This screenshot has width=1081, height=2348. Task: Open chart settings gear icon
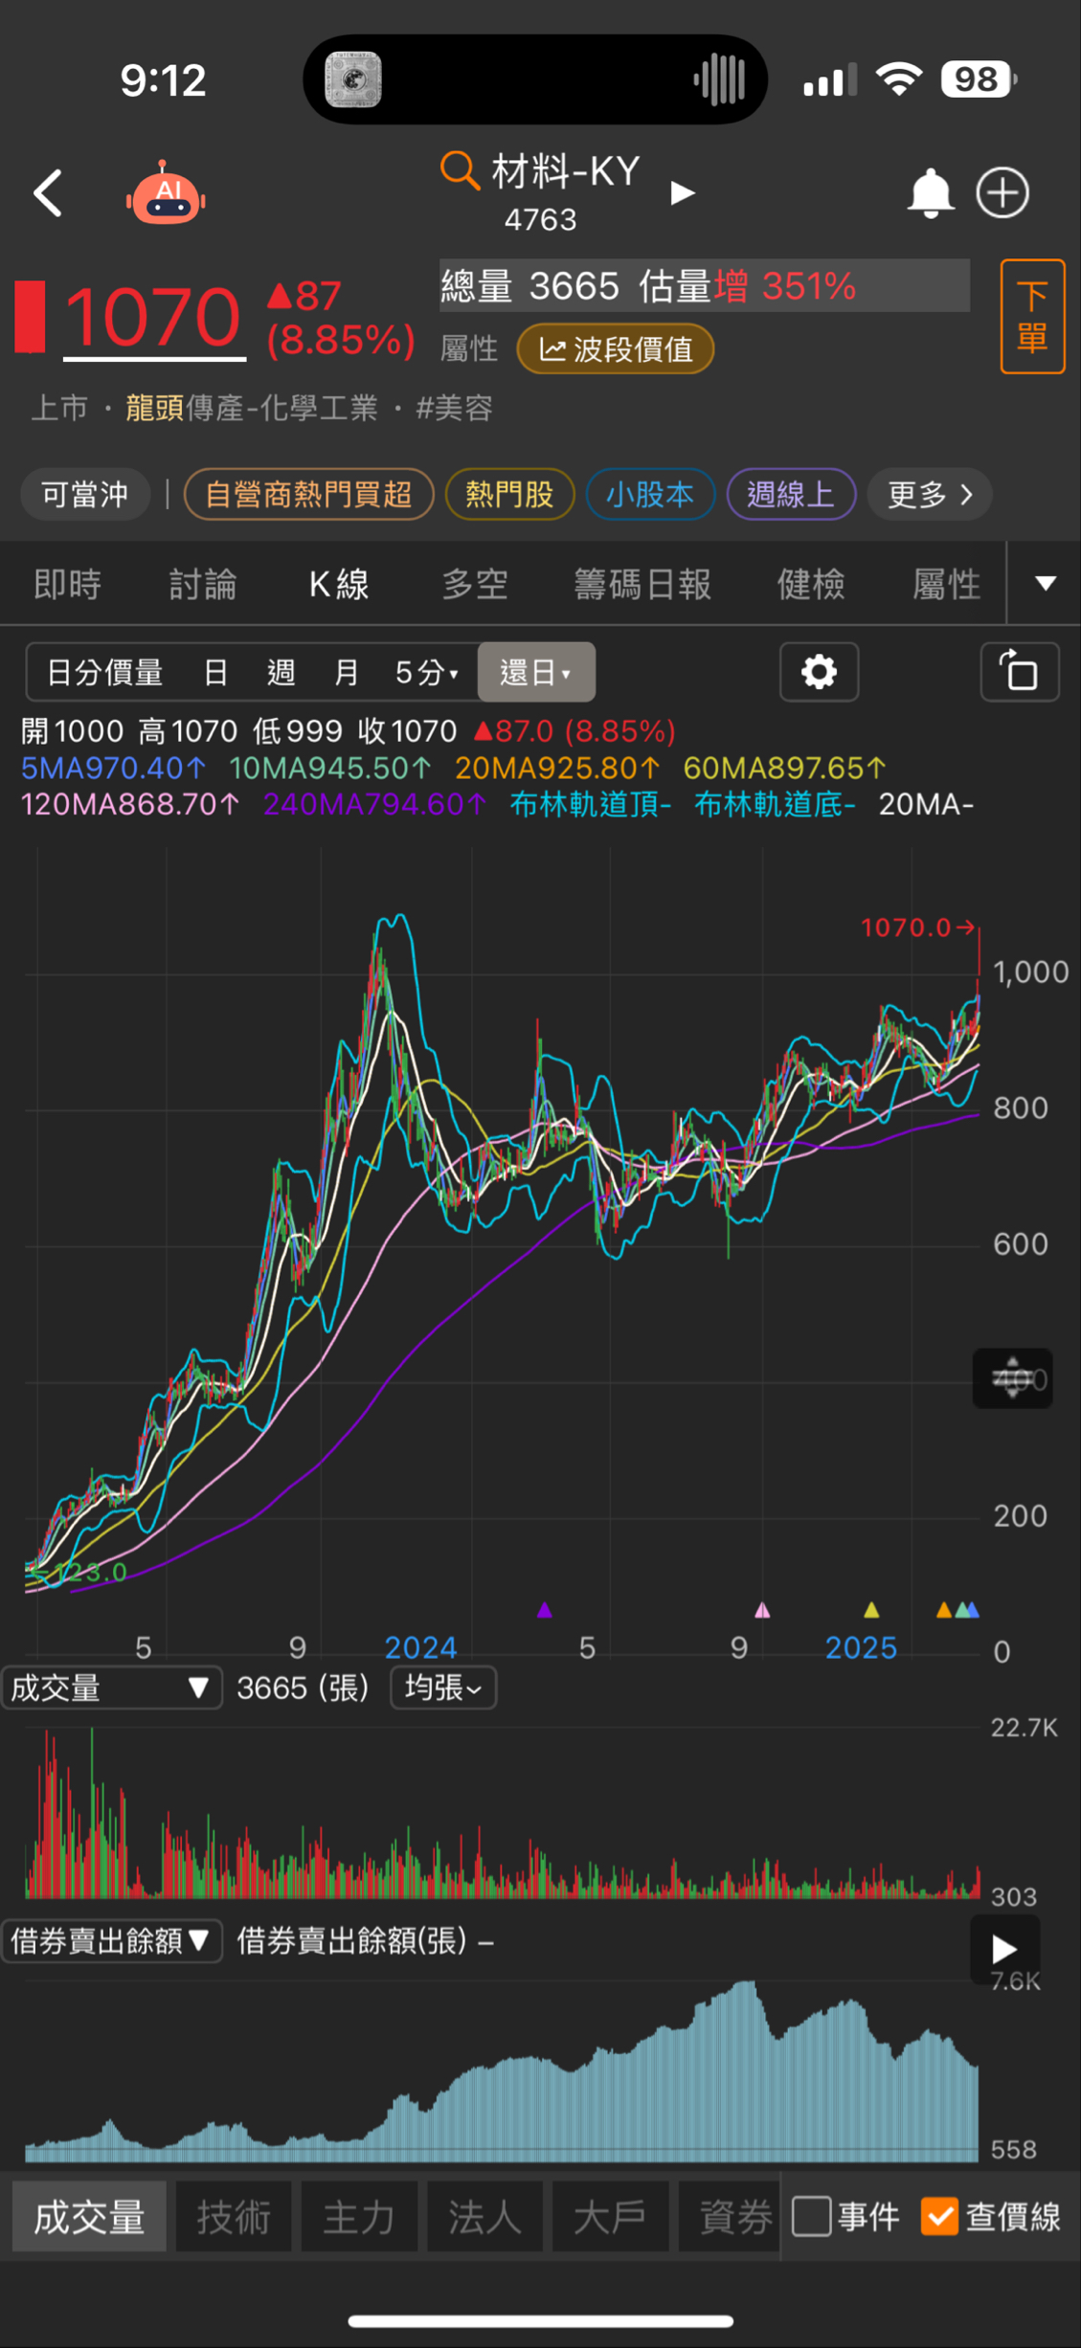(819, 672)
